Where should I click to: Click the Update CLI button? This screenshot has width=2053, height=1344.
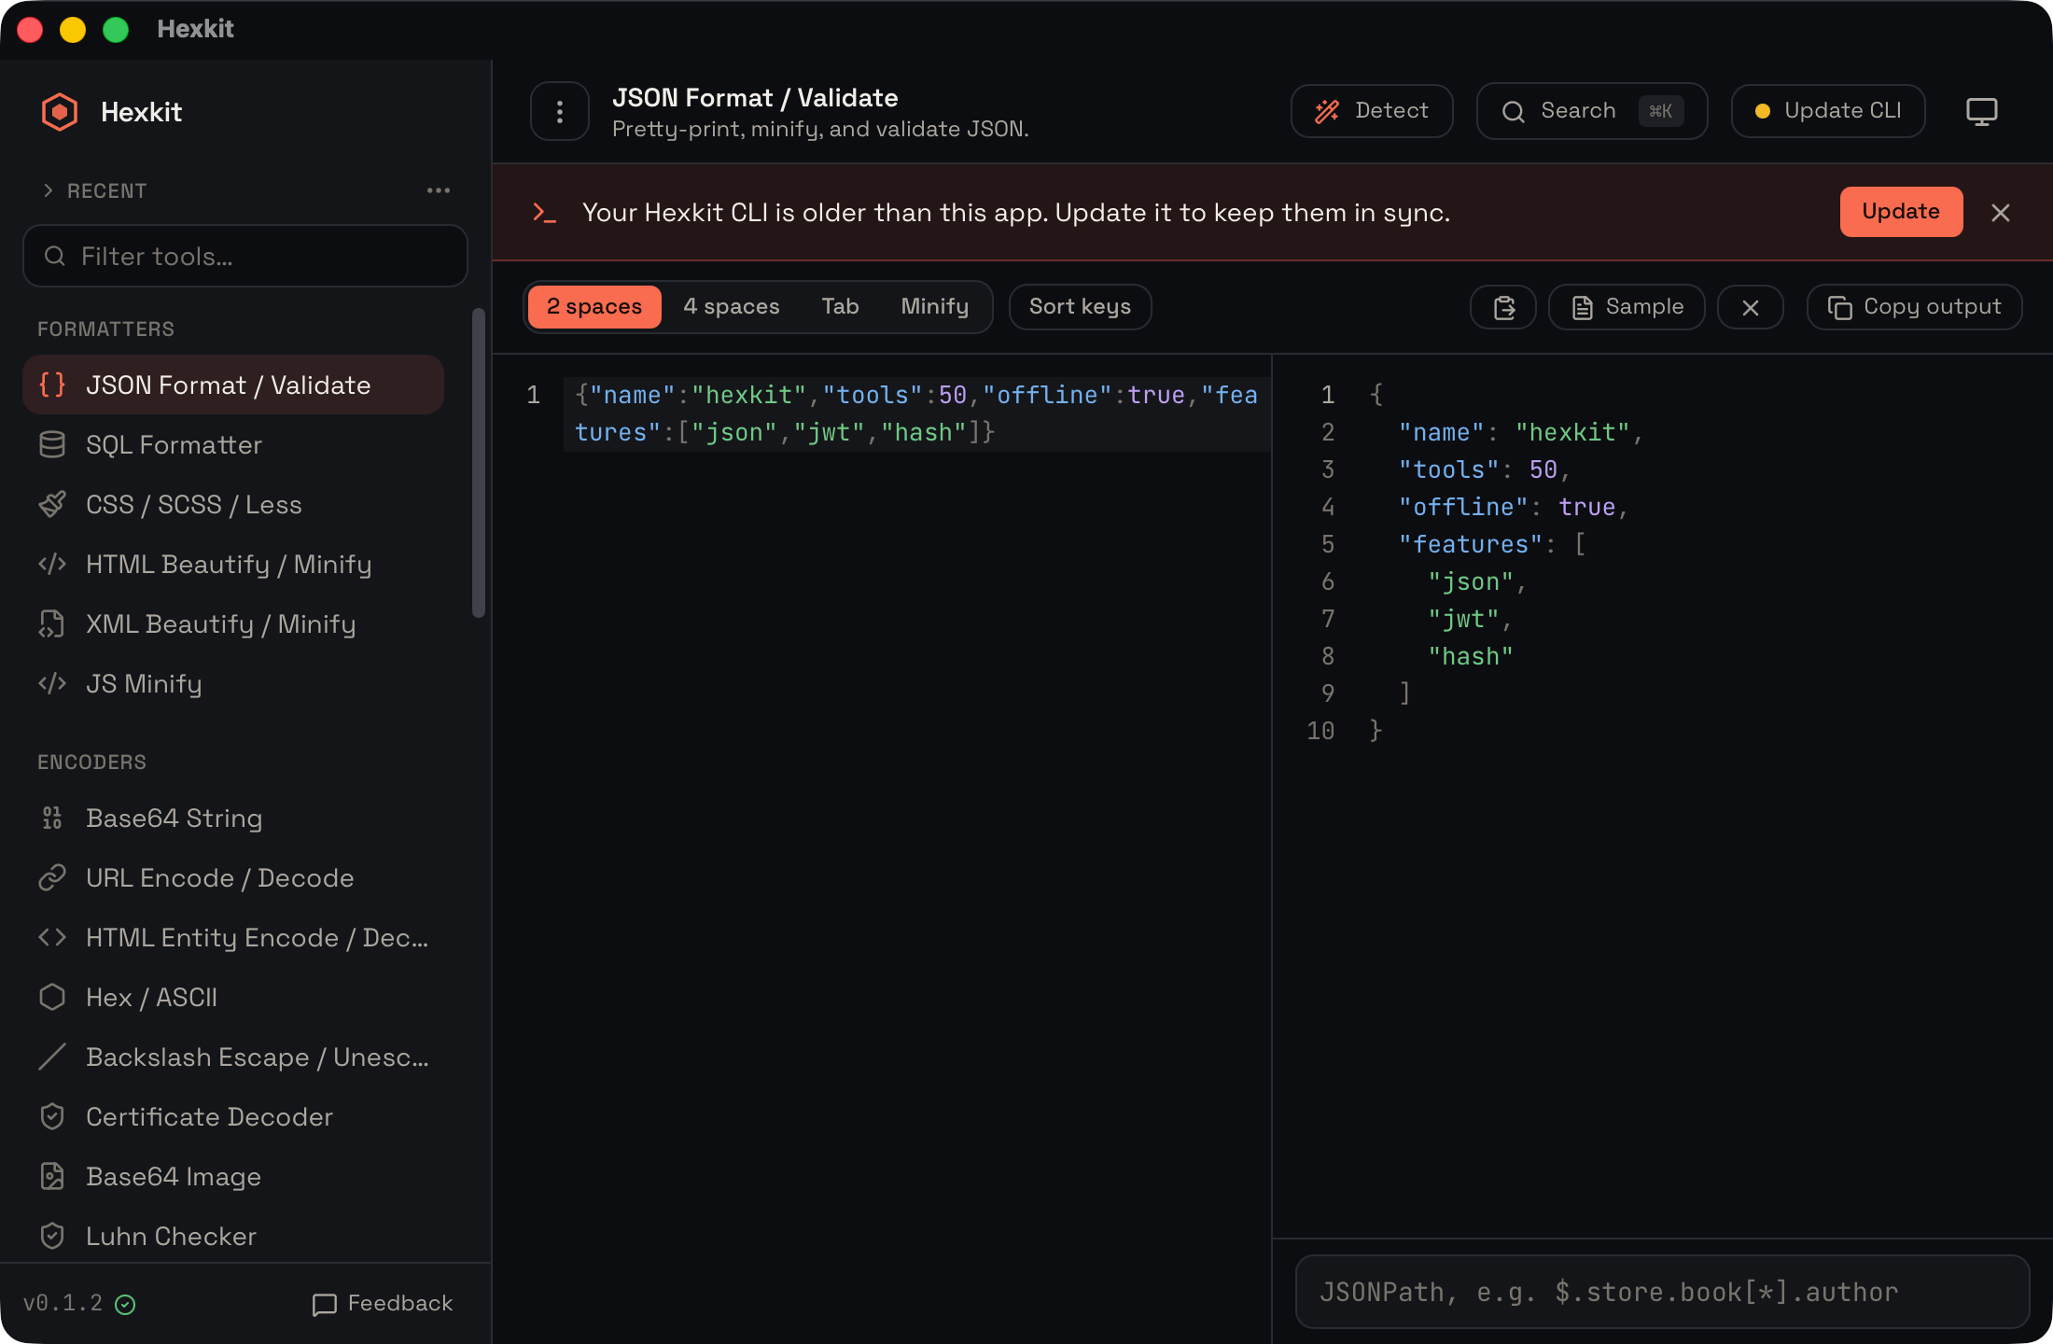pos(1828,111)
